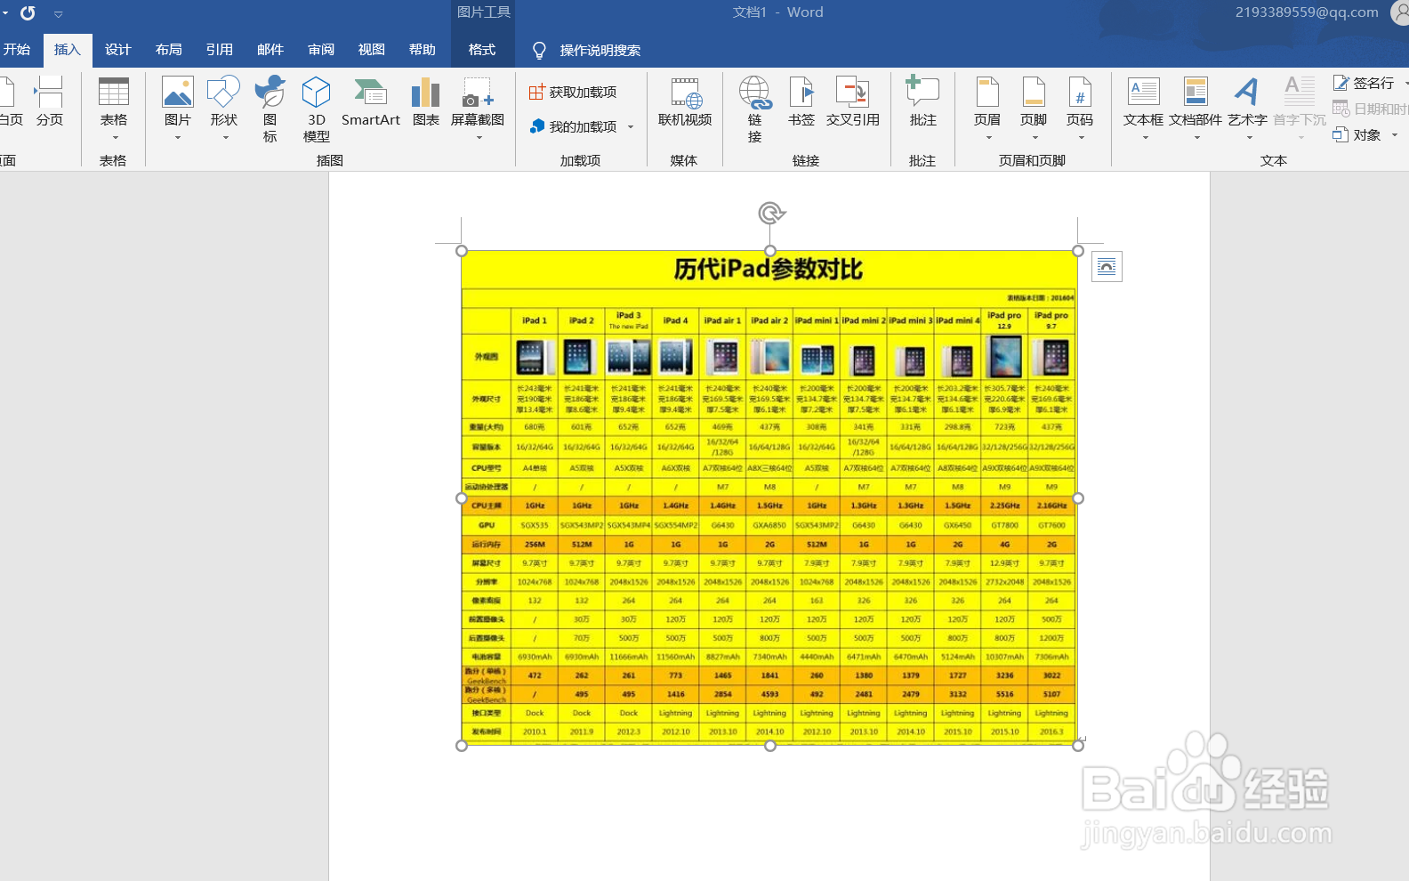Click the 页码 page number icon
Viewport: 1409px width, 881px height.
point(1080,93)
